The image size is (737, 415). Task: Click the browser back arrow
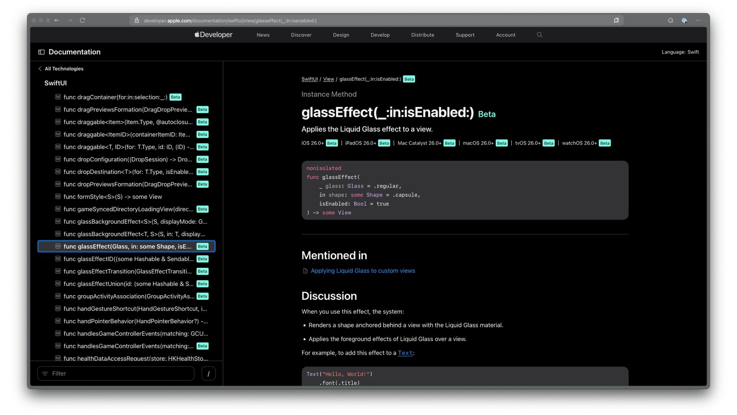point(57,20)
